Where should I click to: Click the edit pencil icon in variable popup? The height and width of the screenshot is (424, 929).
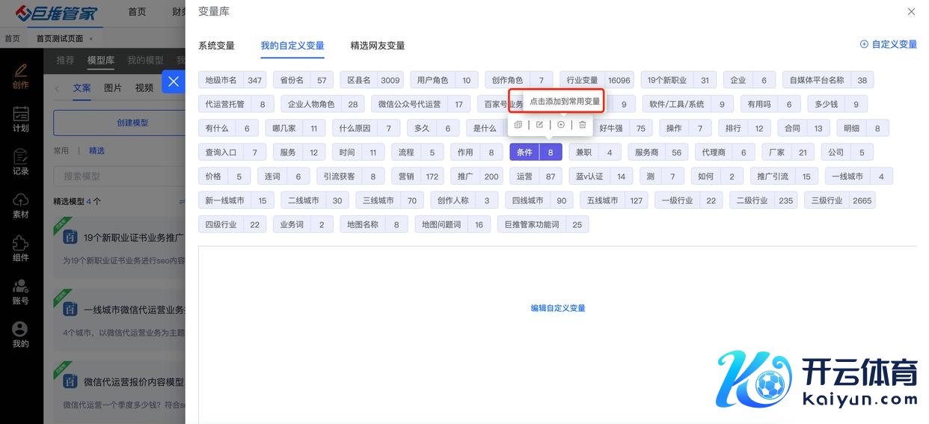click(539, 125)
